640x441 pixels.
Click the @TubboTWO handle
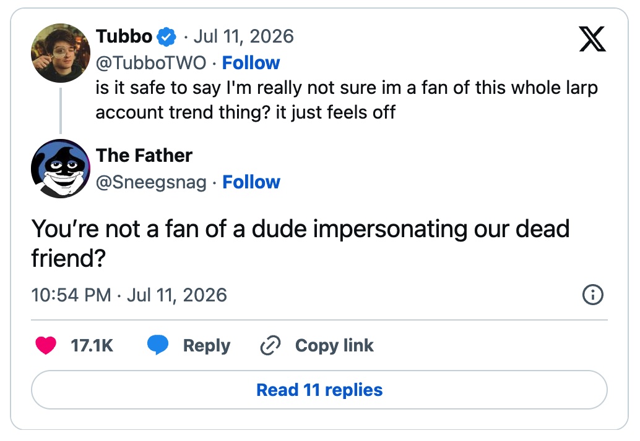(151, 63)
